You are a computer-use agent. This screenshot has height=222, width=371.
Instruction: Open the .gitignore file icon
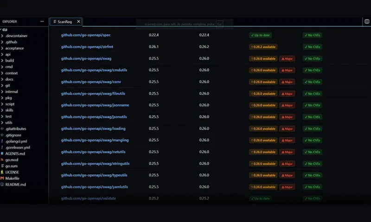click(2, 135)
